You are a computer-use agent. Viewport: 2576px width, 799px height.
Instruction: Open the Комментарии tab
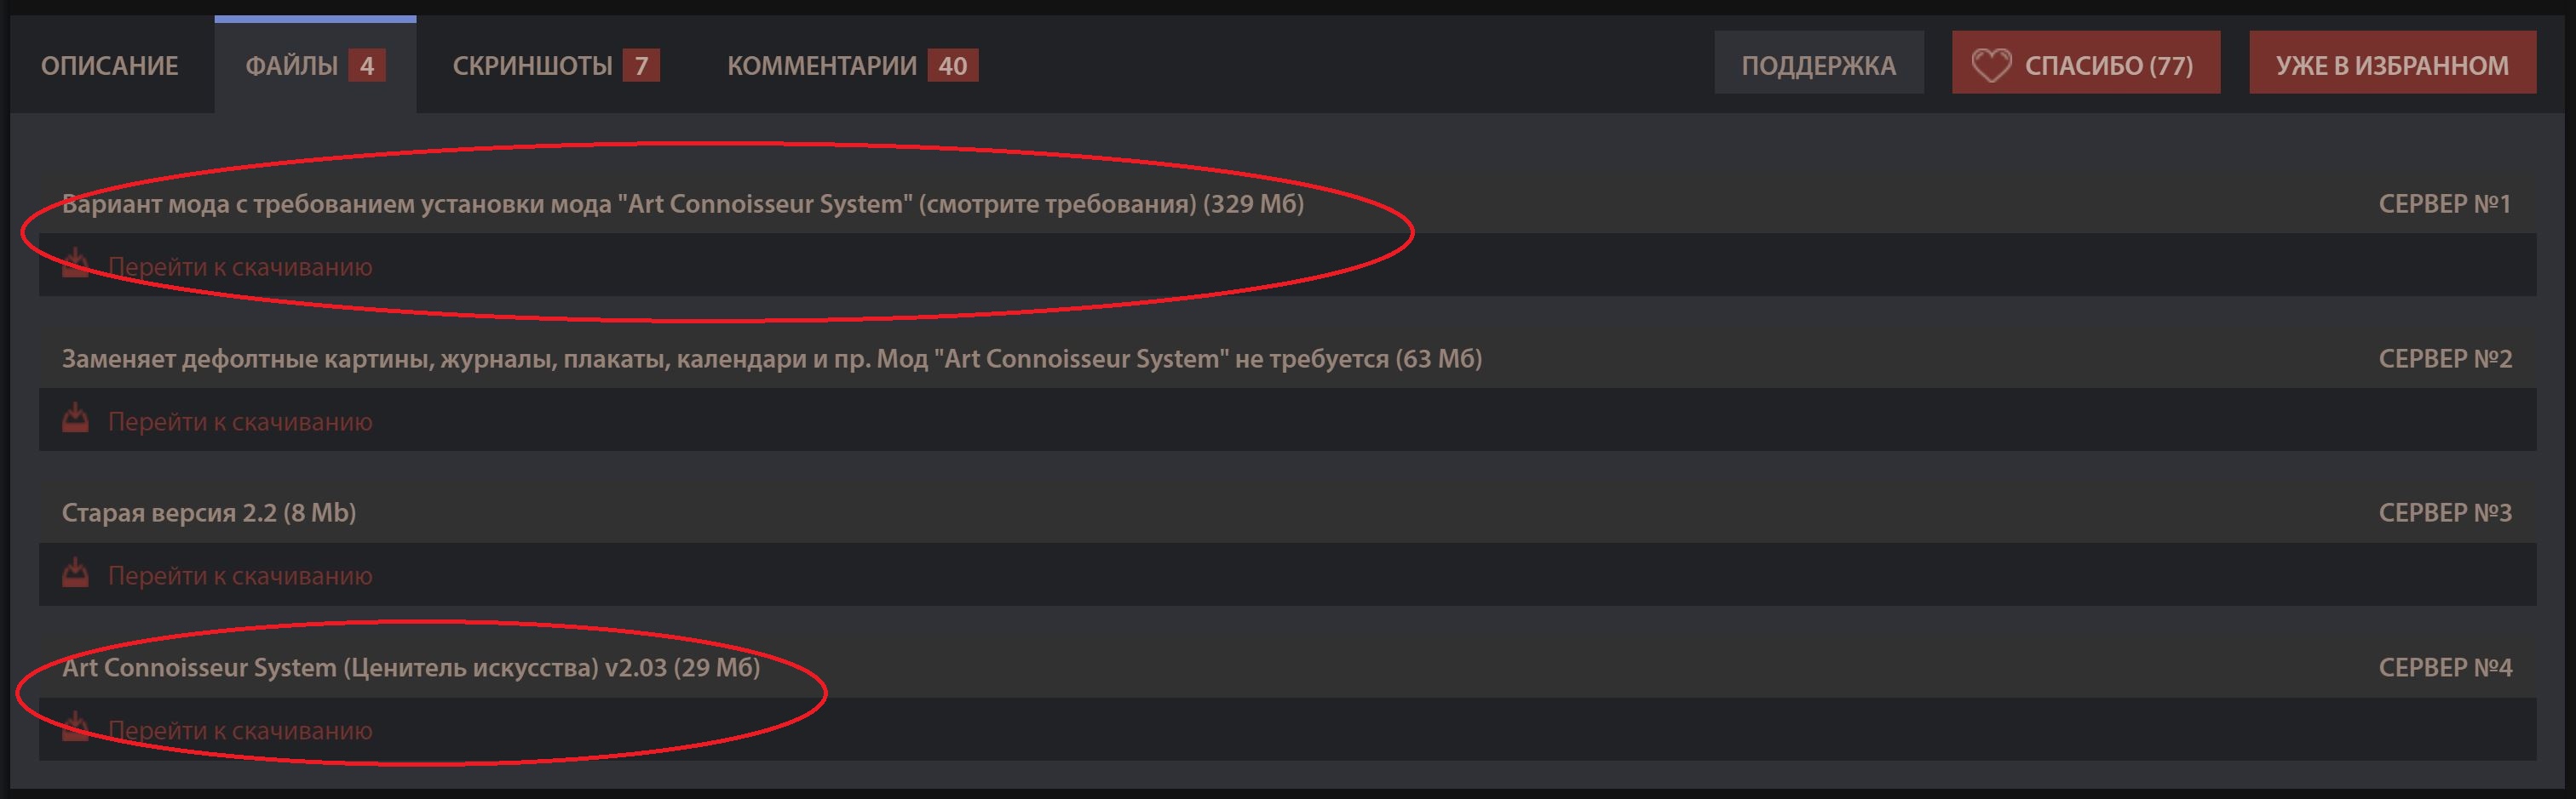click(x=822, y=66)
